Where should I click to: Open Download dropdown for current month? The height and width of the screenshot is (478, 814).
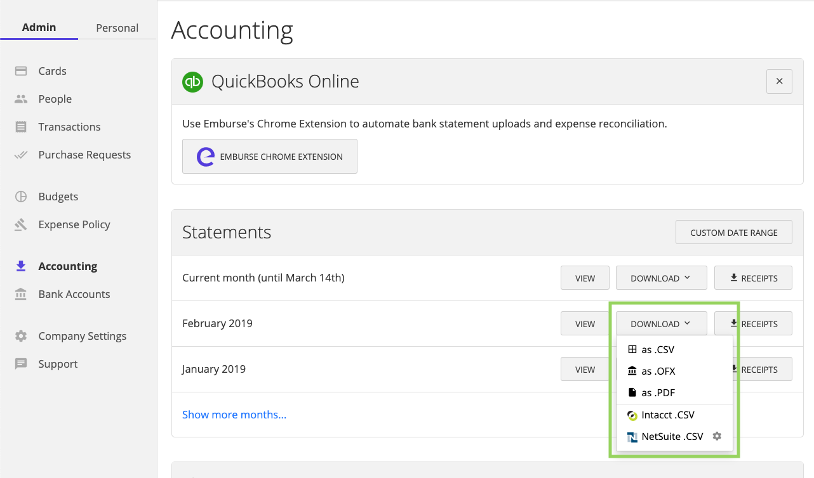(661, 278)
